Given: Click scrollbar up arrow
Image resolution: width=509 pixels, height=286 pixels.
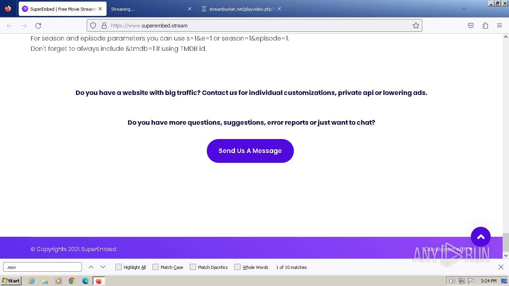Looking at the screenshot, I should tap(506, 37).
